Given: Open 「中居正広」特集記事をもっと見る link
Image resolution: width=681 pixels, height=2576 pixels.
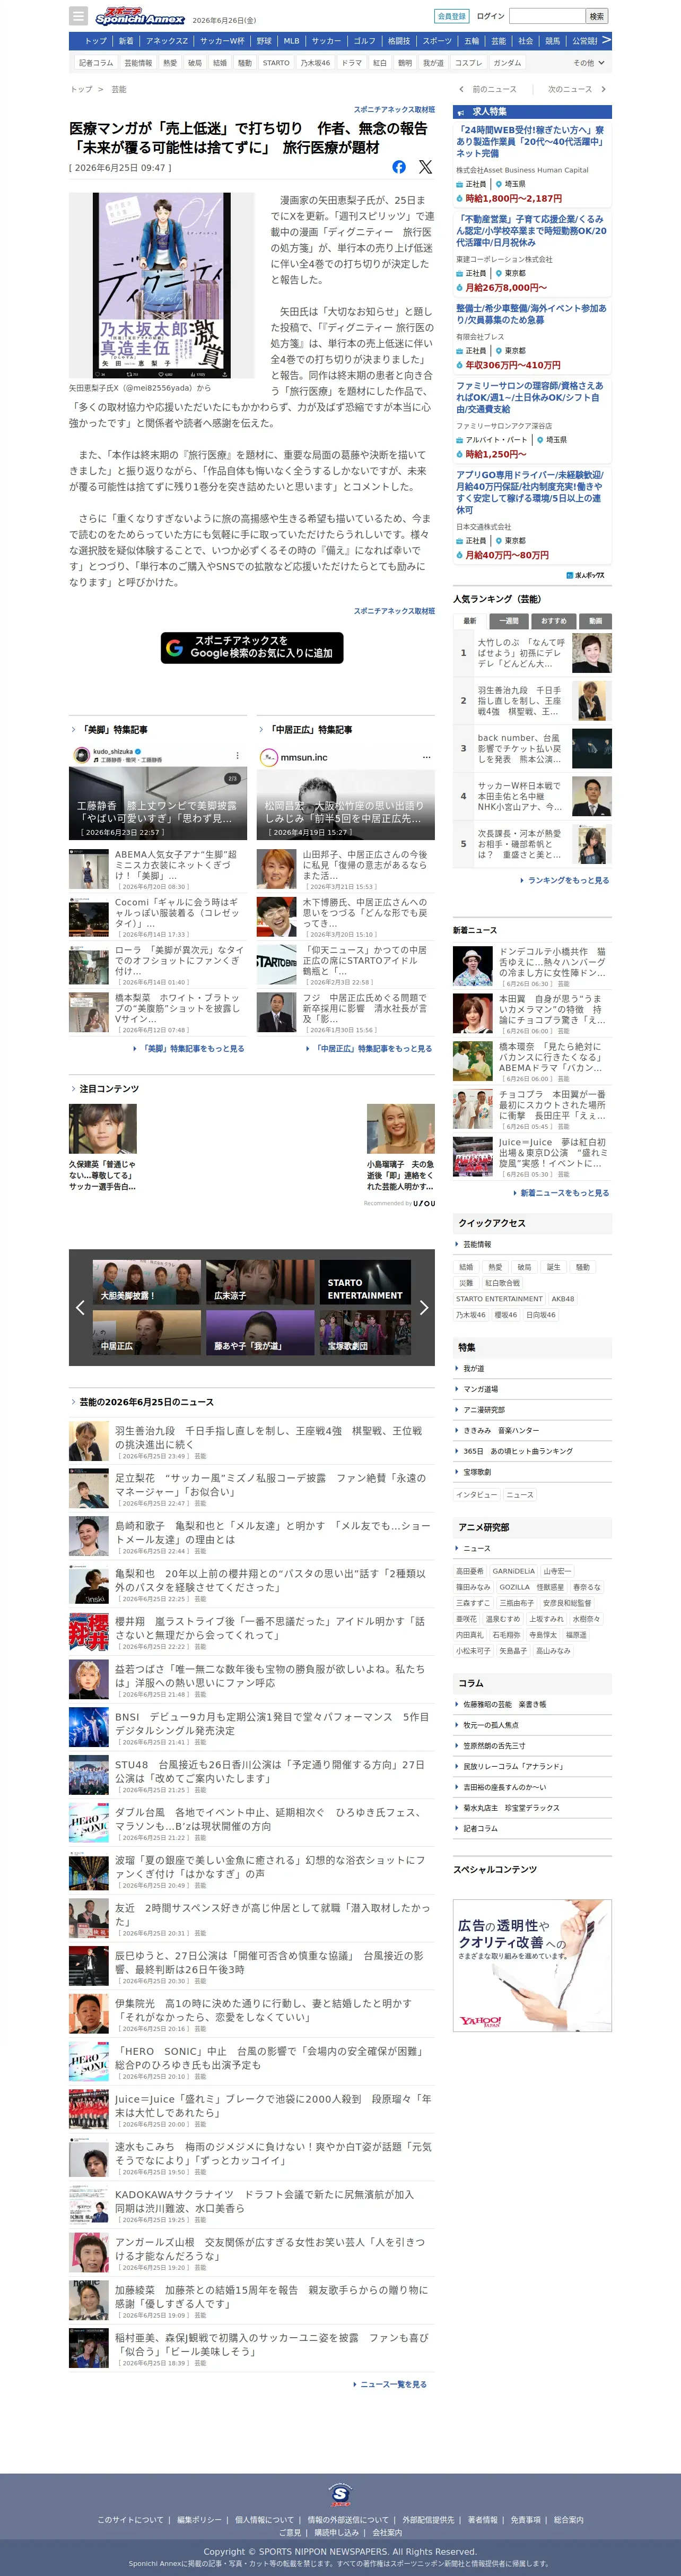Looking at the screenshot, I should point(370,1048).
